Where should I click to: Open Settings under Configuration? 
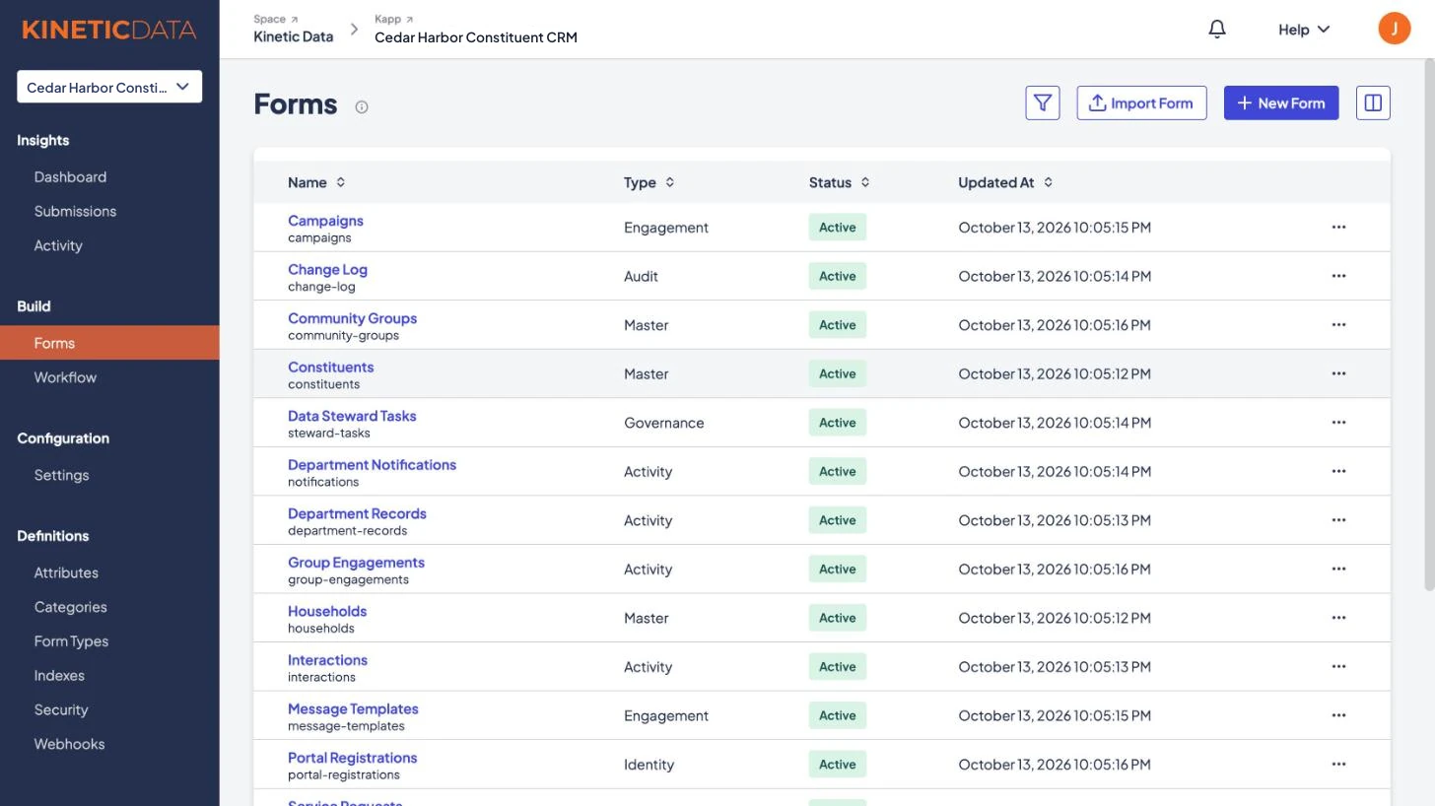61,475
